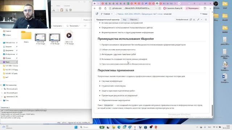The image size is (232, 130).
Task: Click the Paste clipboard icon in editor toolbar
Action: point(62,10)
